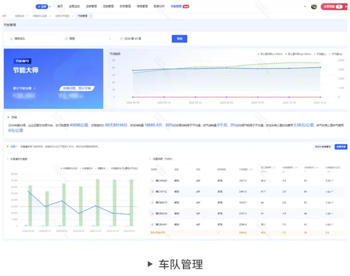The height and width of the screenshot is (276, 350).
Task: Click the rank badge beside plate CBE975
Action: point(152,202)
